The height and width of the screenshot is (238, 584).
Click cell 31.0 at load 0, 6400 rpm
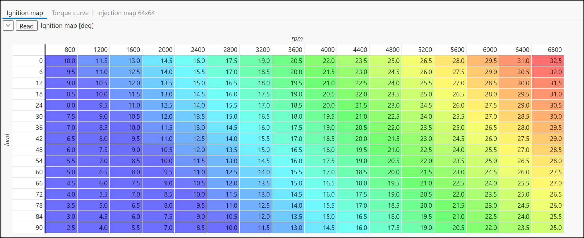tap(515, 61)
